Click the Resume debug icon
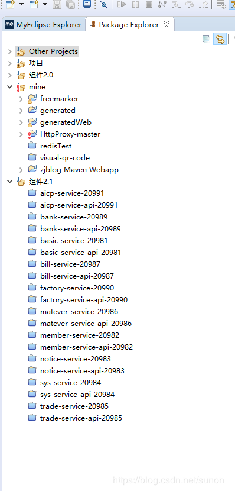235x491 pixels. click(x=122, y=4)
